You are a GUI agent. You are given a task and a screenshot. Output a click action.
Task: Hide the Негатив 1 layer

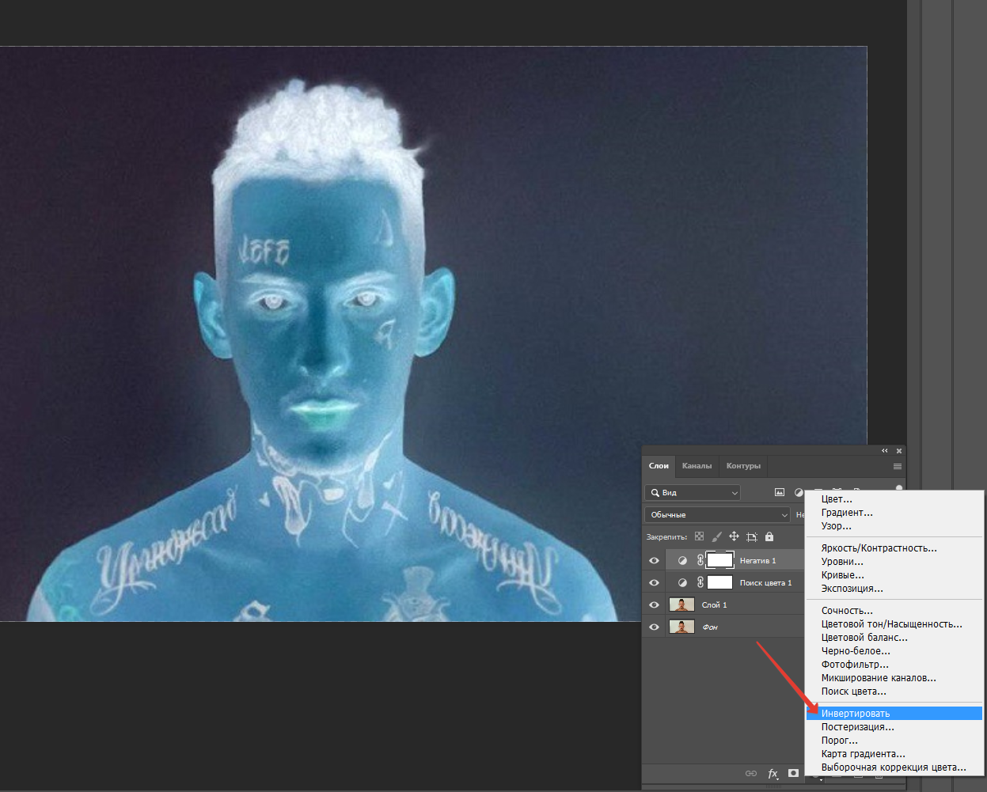654,560
